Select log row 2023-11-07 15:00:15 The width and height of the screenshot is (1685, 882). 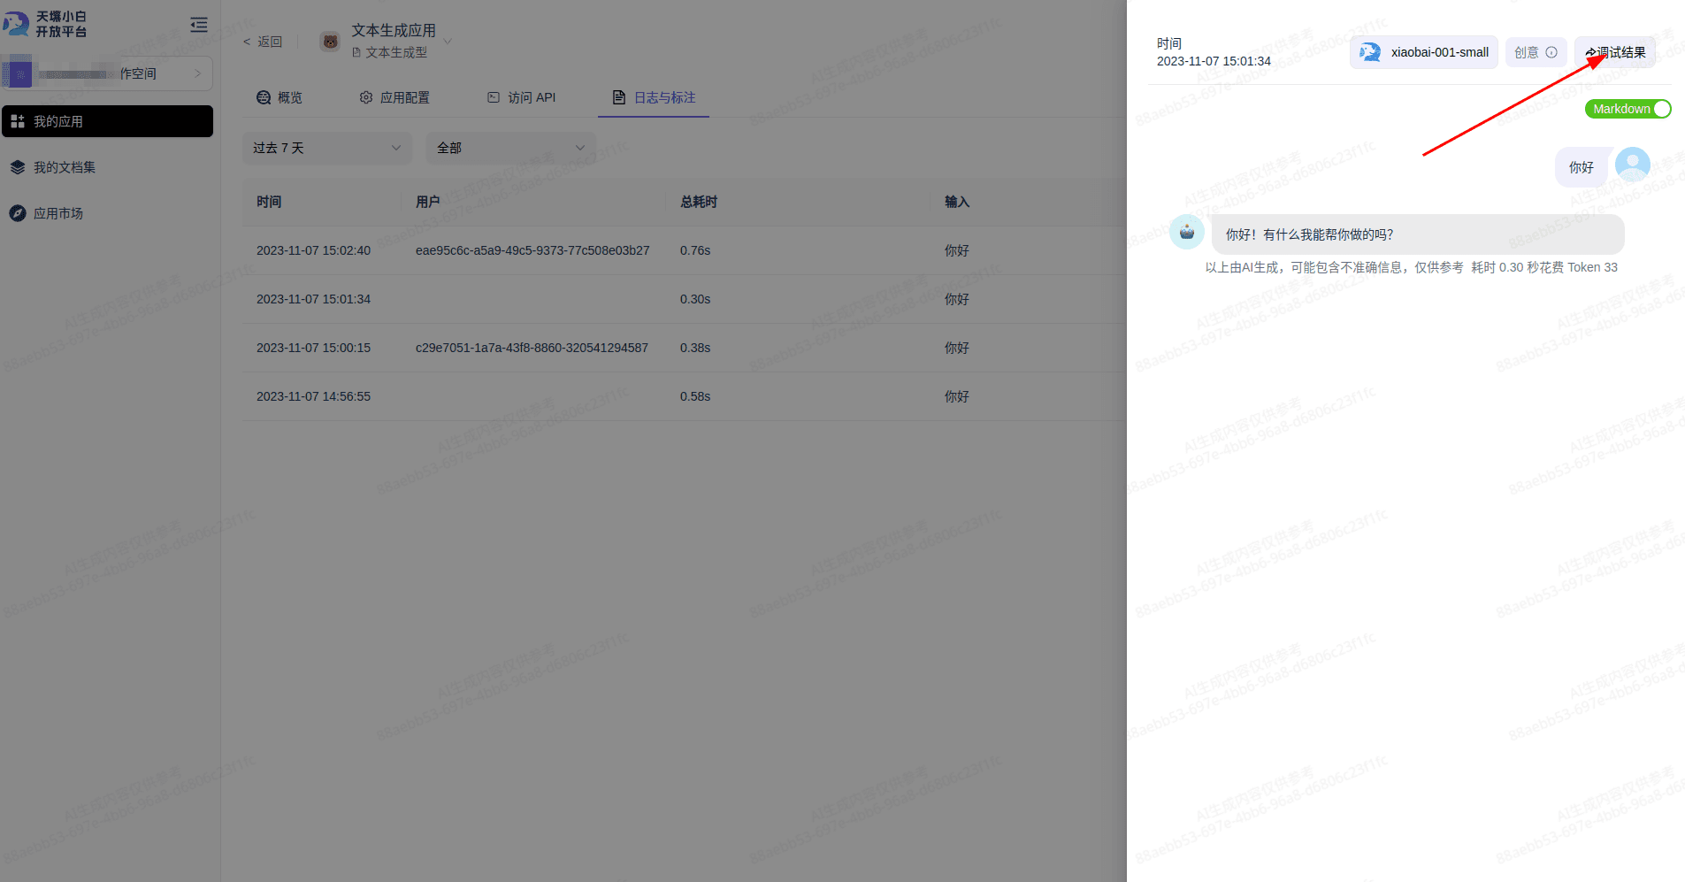tap(684, 348)
